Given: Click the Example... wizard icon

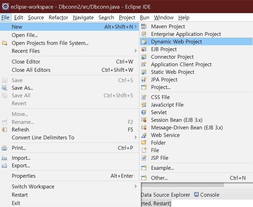Looking at the screenshot, I should click(144, 168).
